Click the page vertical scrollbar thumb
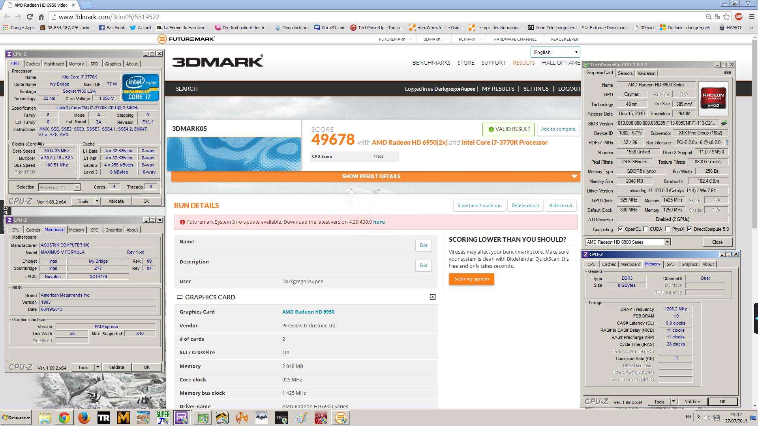 pyautogui.click(x=755, y=134)
